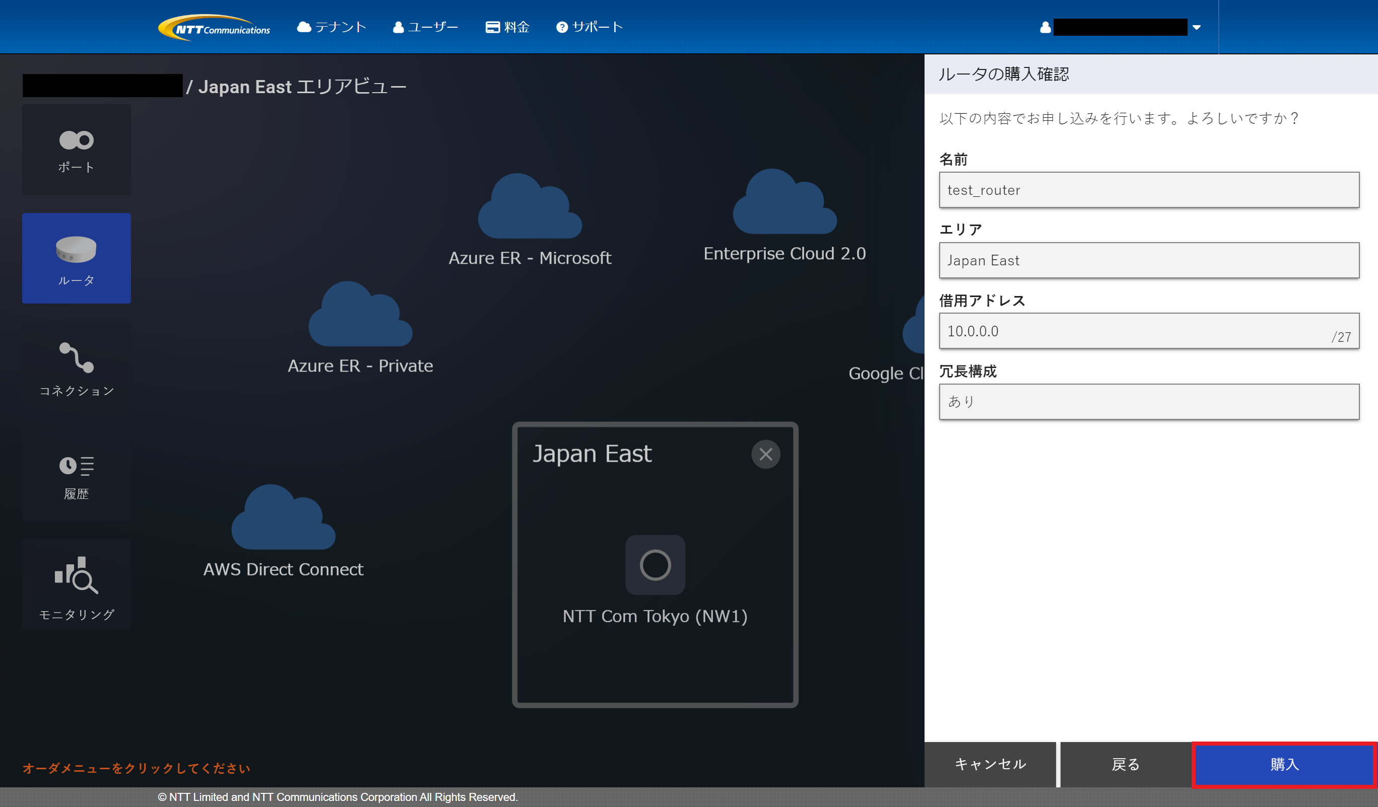1378x807 pixels.
Task: Select the ルータ (Router) sidebar icon
Action: click(x=76, y=258)
